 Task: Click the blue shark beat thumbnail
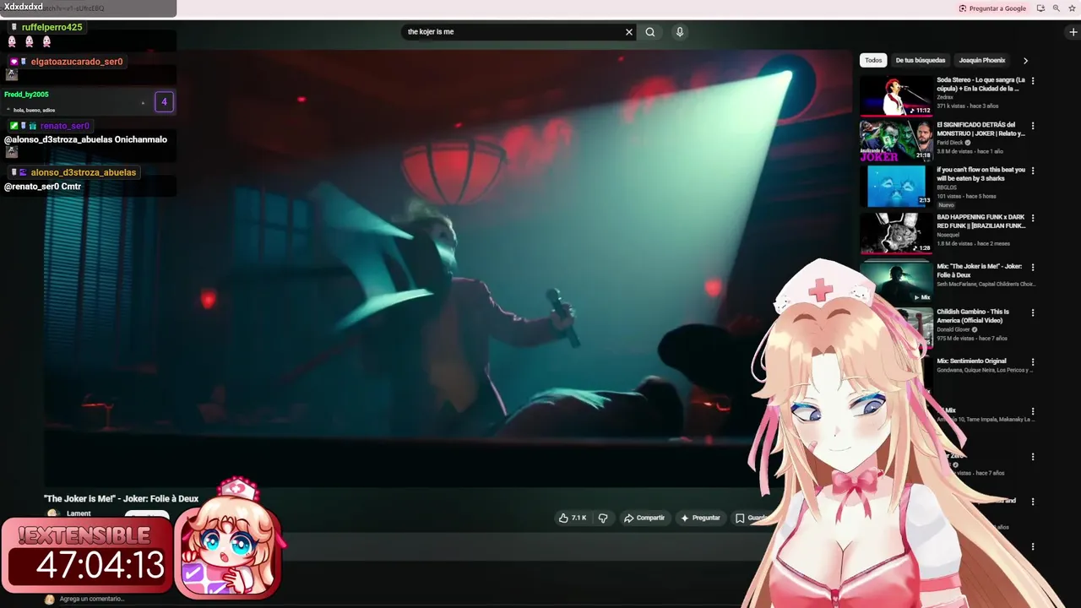[896, 186]
